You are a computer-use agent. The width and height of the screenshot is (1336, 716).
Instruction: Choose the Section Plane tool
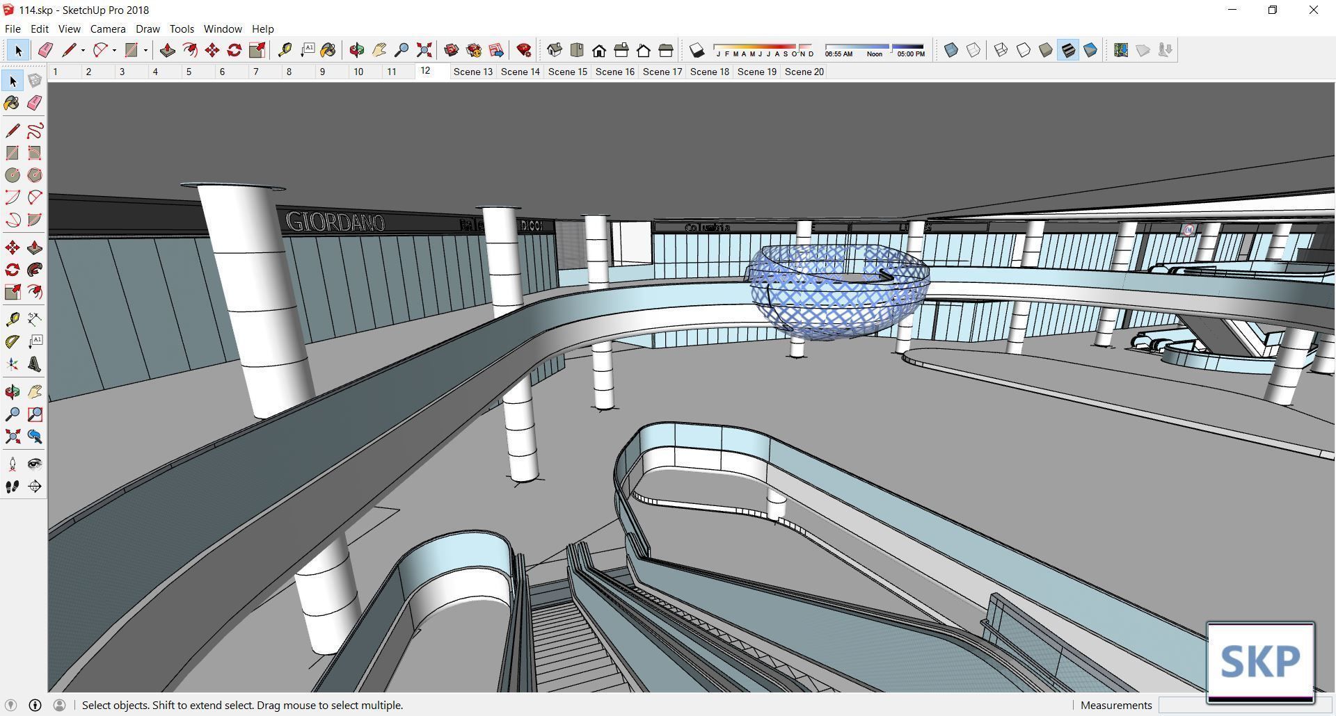[x=35, y=487]
